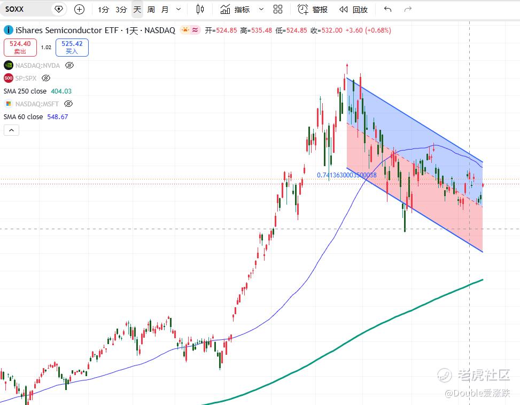
Task: Click the redo arrow icon
Action: [408, 9]
